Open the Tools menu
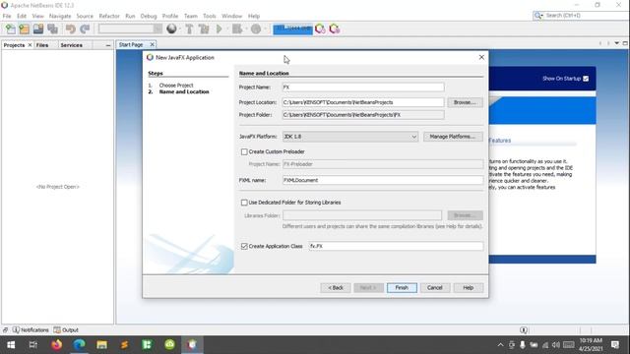This screenshot has height=354, width=630. pyautogui.click(x=210, y=16)
